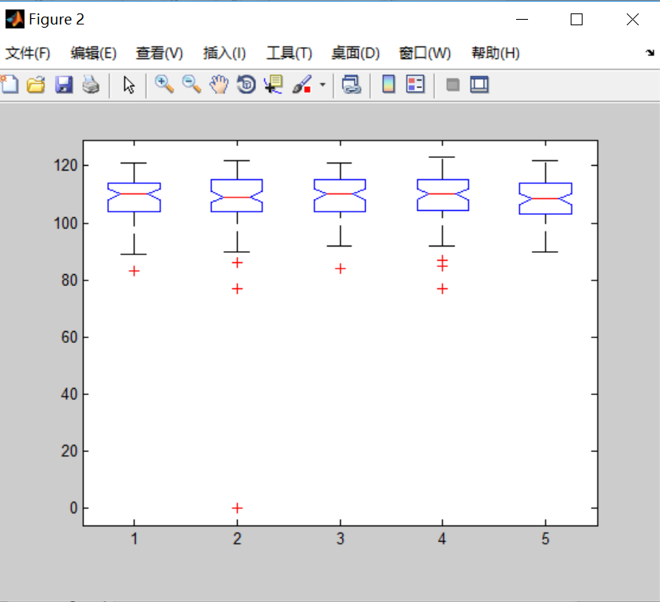Insert a legend into the plot
This screenshot has height=602, width=660.
pyautogui.click(x=413, y=85)
